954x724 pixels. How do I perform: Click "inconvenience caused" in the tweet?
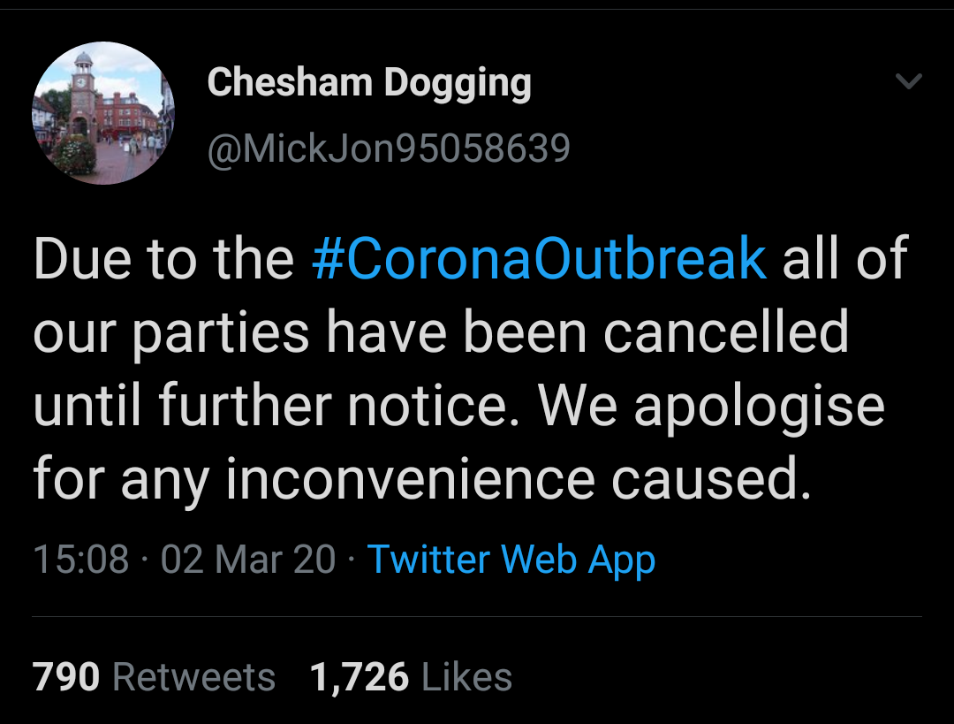tap(518, 480)
